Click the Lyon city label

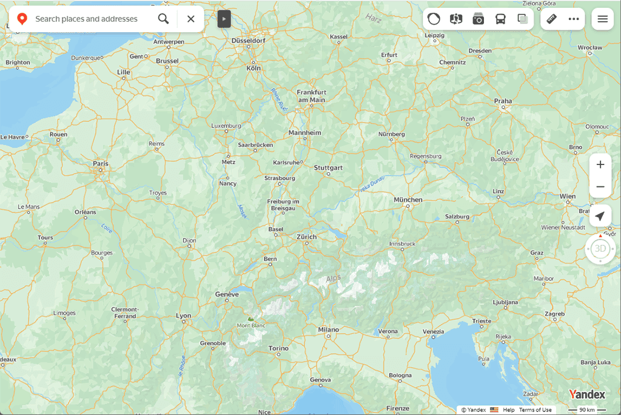183,316
